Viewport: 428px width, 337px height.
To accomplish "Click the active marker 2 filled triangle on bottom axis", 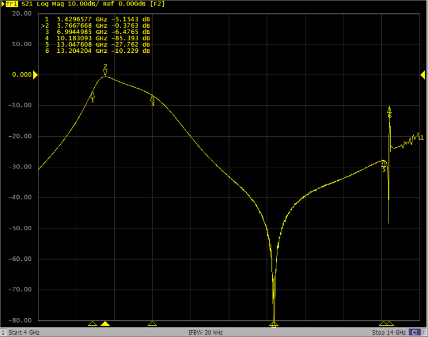I will click(x=105, y=324).
